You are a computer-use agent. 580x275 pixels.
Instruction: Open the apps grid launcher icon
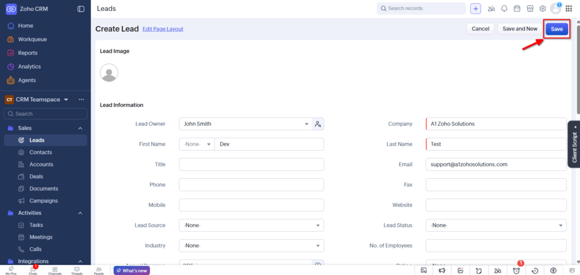(x=569, y=8)
